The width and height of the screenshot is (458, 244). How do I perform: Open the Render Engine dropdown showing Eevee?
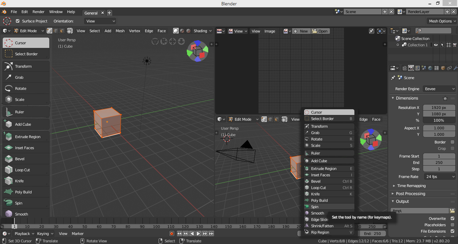tap(439, 89)
